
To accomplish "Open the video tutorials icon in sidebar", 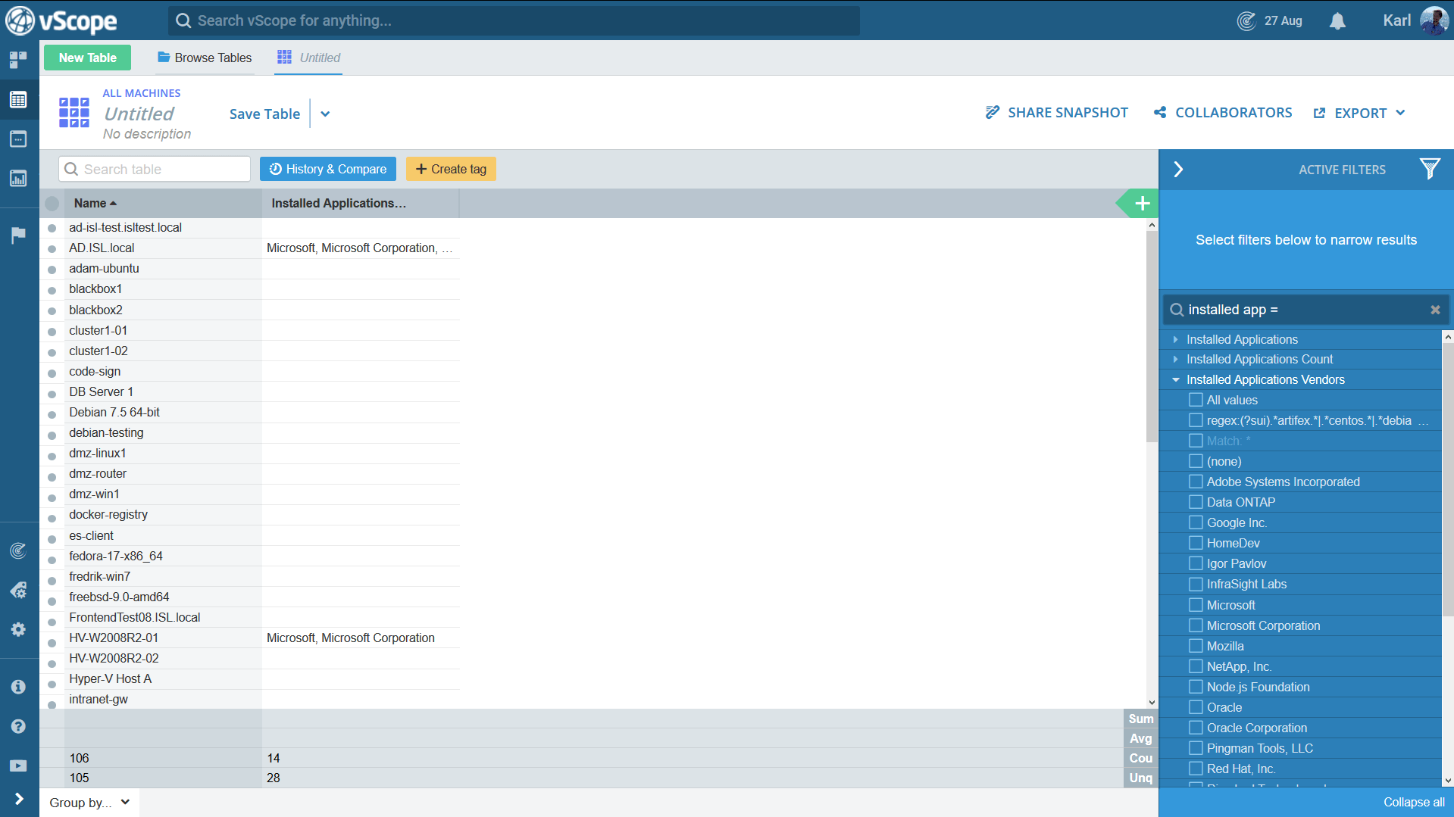I will [x=18, y=766].
